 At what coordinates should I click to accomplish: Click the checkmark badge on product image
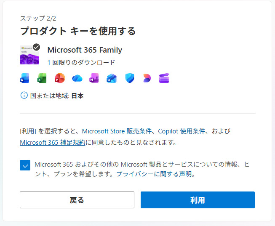(x=37, y=47)
